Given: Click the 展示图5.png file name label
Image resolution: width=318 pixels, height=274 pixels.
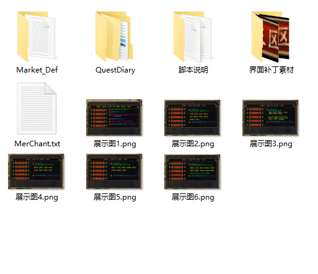Looking at the screenshot, I should [x=115, y=197].
